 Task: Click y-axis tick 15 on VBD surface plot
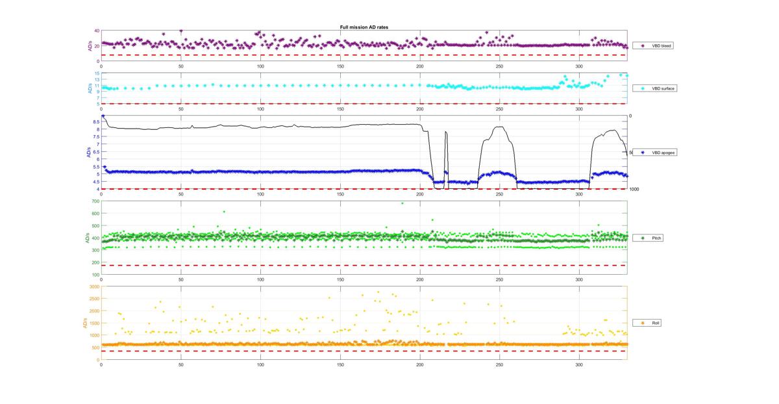[x=97, y=73]
